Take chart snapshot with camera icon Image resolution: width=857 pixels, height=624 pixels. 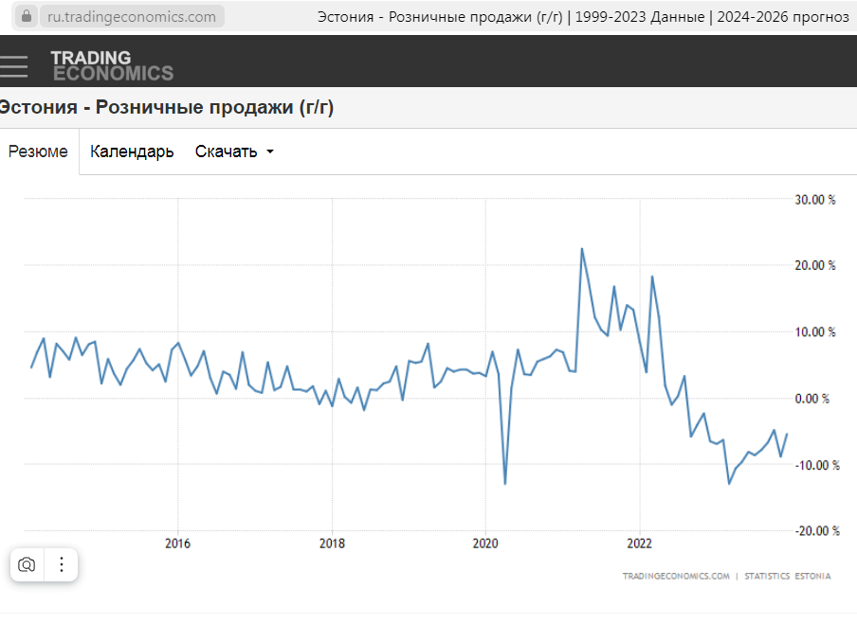[27, 564]
